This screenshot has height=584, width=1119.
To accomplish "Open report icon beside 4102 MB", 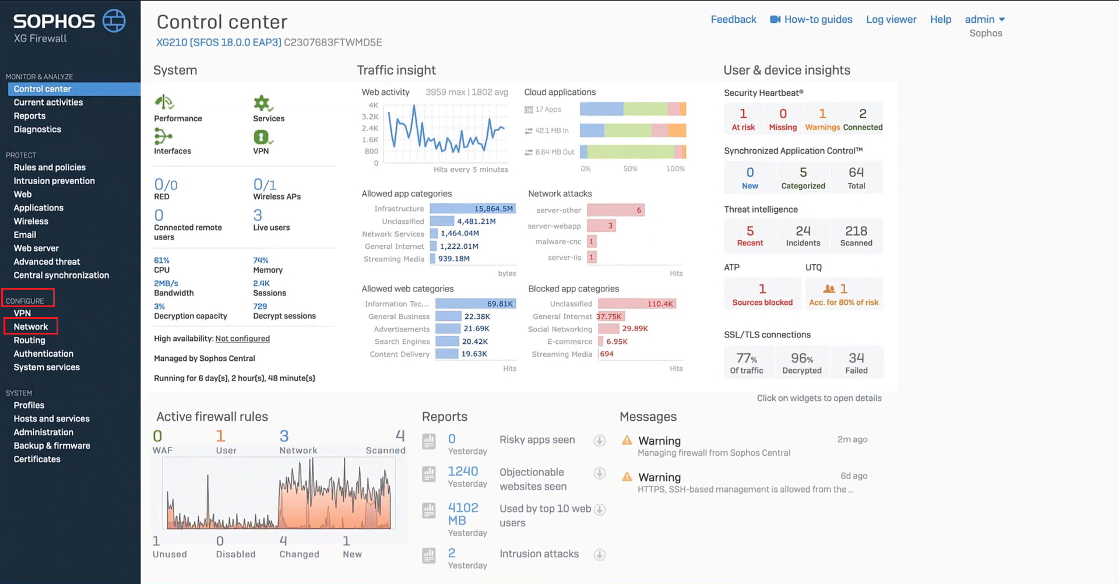I will [429, 511].
